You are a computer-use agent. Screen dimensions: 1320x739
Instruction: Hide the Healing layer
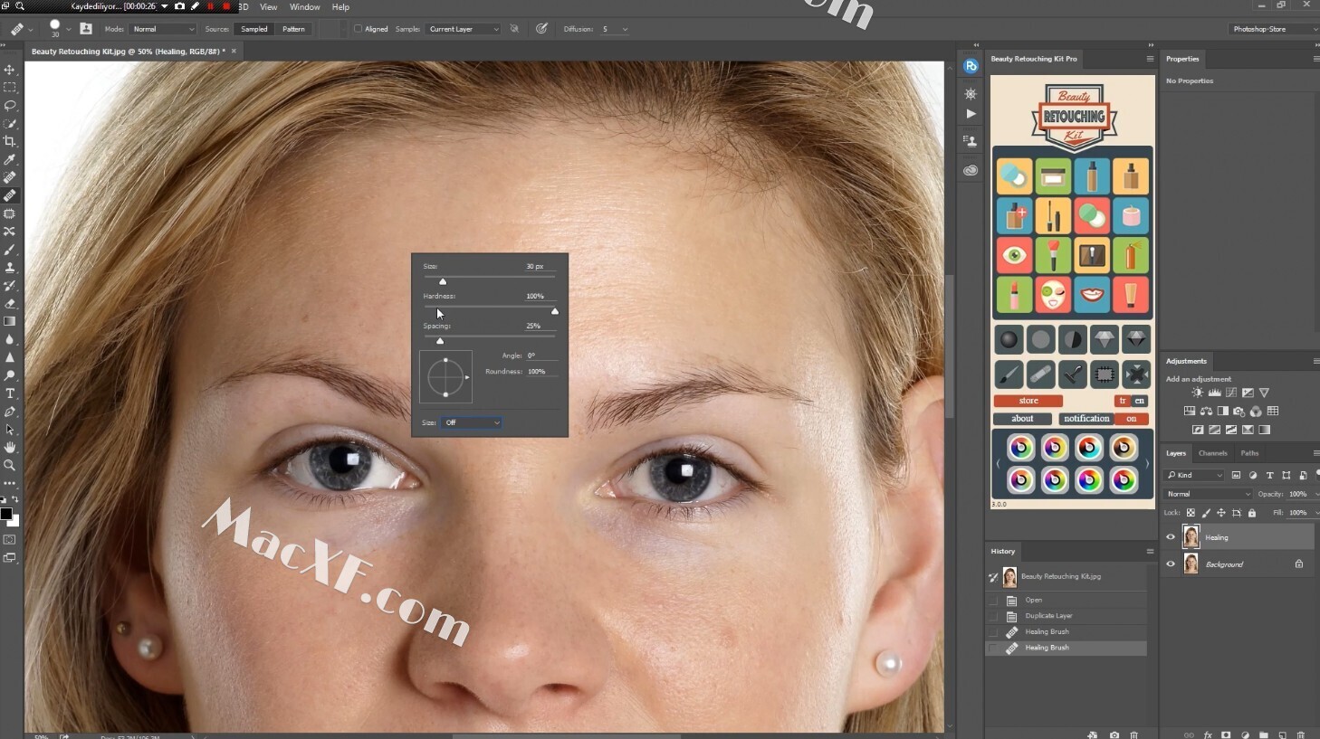[x=1171, y=537]
